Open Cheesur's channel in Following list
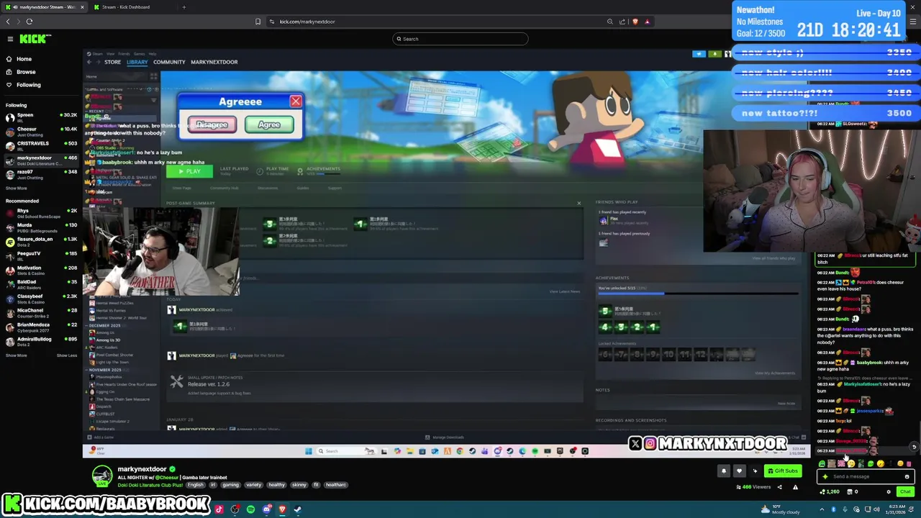 (x=41, y=132)
